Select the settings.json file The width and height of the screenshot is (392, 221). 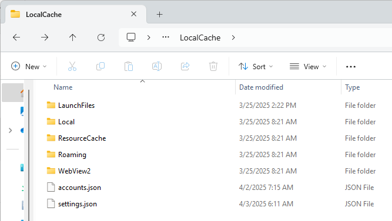pos(78,204)
